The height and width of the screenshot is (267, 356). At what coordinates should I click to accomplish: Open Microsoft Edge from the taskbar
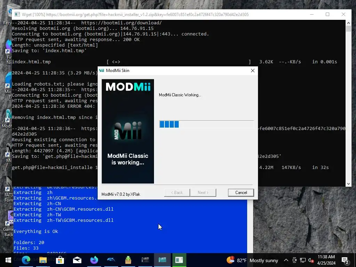coord(26,260)
